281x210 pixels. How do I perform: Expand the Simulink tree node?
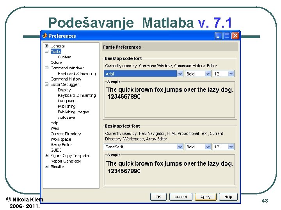46,166
